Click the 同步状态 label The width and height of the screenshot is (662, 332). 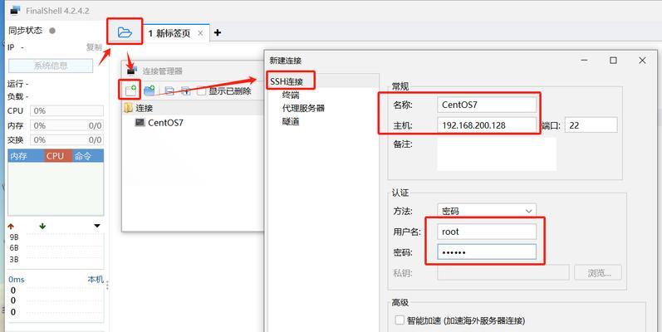(x=25, y=31)
